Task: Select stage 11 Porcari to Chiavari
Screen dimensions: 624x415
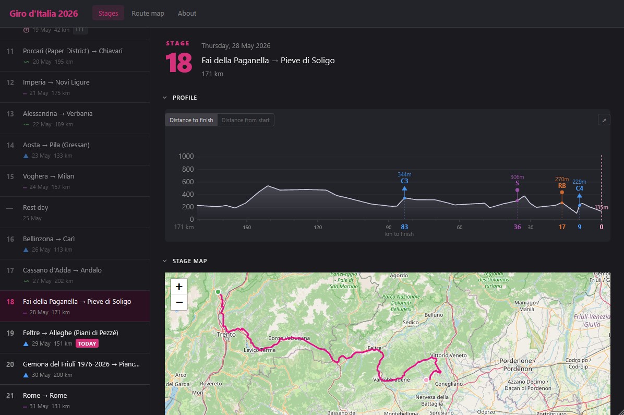Action: [75, 56]
